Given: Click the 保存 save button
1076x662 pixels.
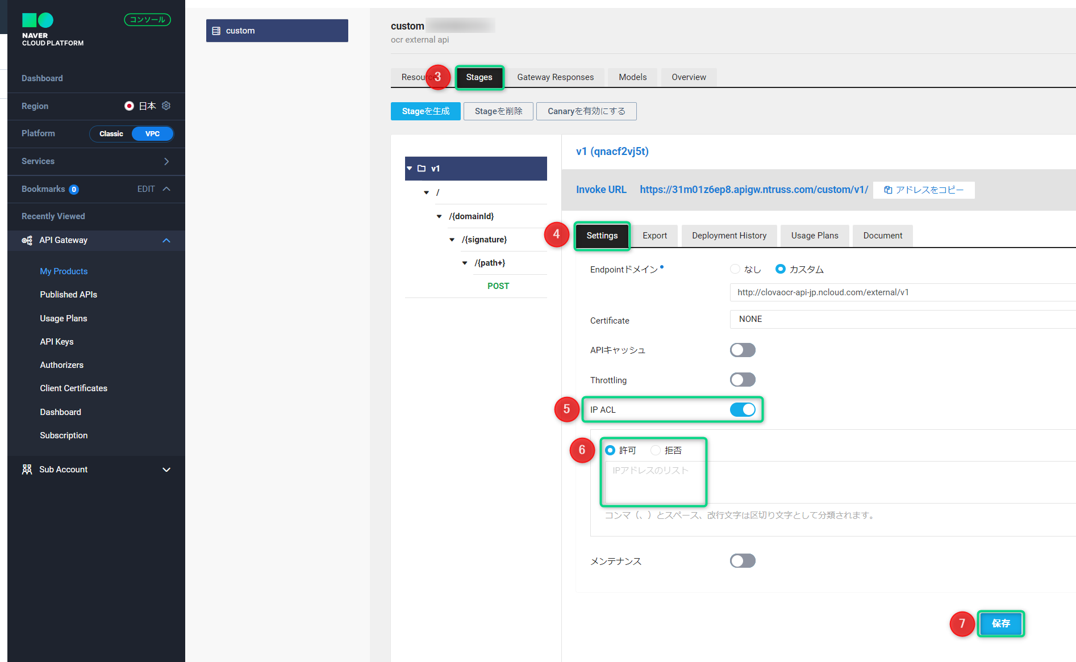Looking at the screenshot, I should (x=1000, y=623).
